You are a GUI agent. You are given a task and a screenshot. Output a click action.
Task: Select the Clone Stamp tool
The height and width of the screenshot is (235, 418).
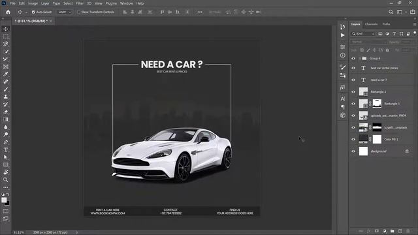click(6, 97)
